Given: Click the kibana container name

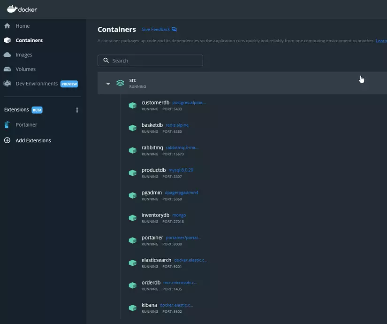Looking at the screenshot, I should [x=149, y=305].
